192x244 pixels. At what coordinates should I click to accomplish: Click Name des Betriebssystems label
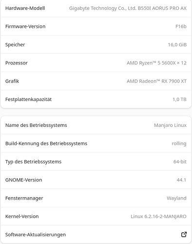click(36, 125)
